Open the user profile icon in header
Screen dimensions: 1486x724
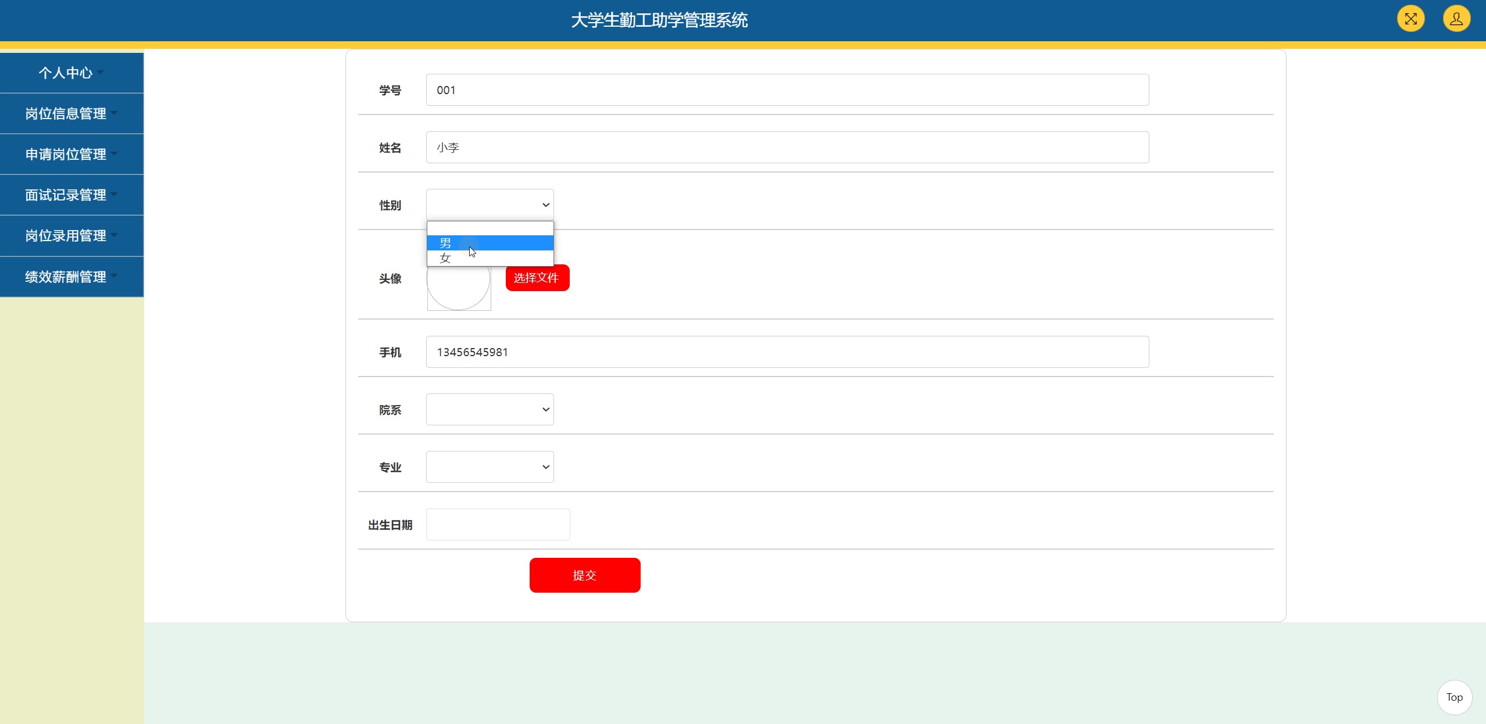pos(1456,19)
